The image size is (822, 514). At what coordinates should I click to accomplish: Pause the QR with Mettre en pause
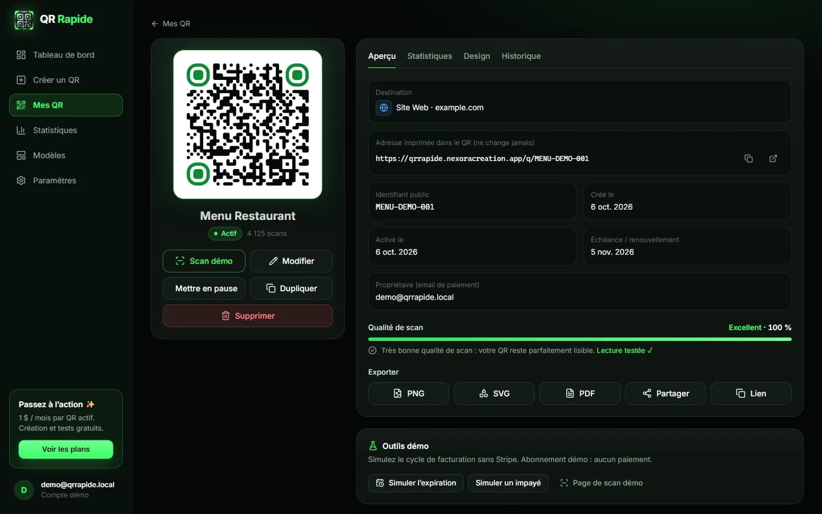click(204, 288)
